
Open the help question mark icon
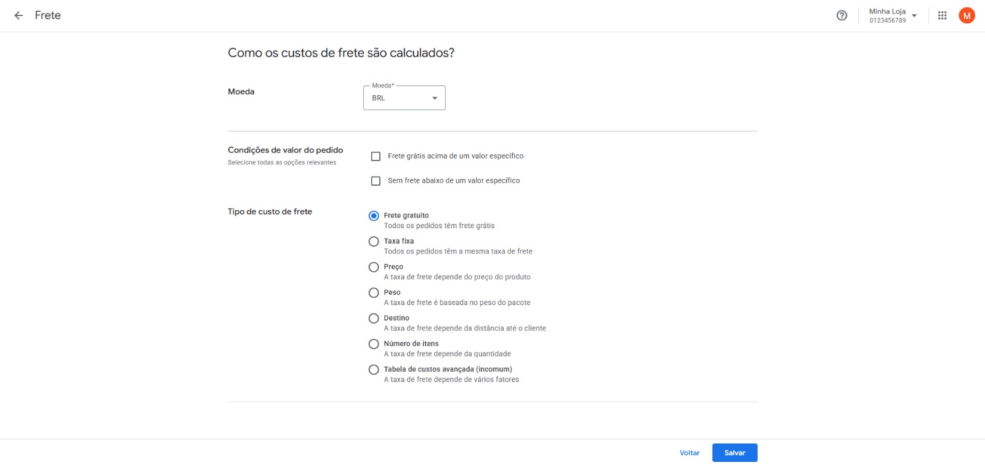[842, 16]
